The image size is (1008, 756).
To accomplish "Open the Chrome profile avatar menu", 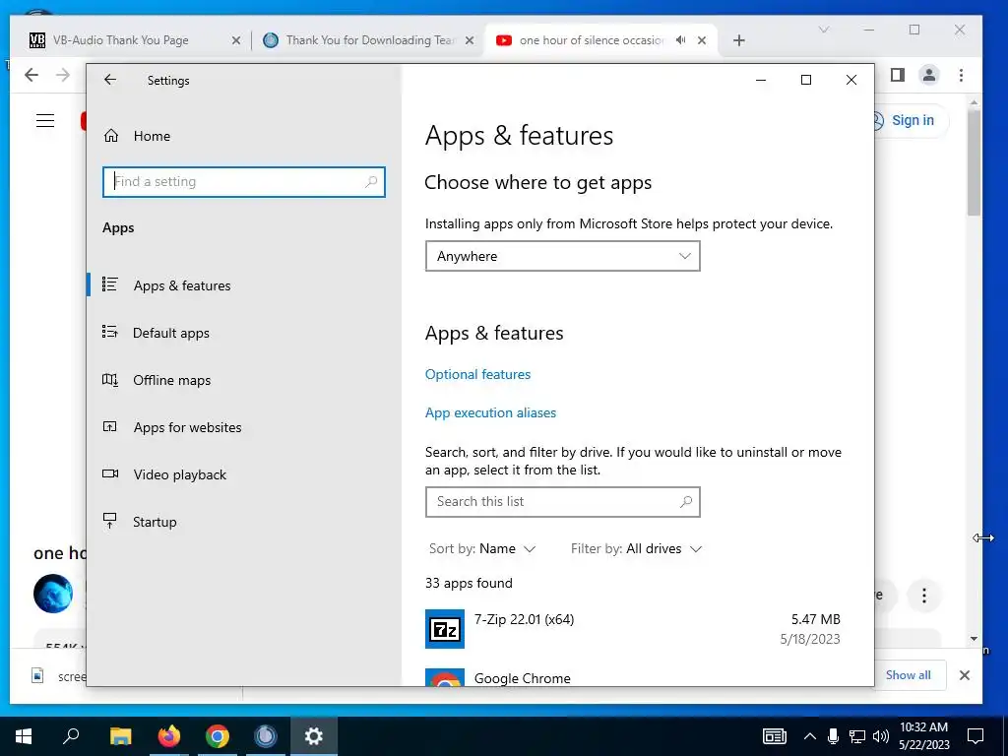I will pyautogui.click(x=929, y=75).
